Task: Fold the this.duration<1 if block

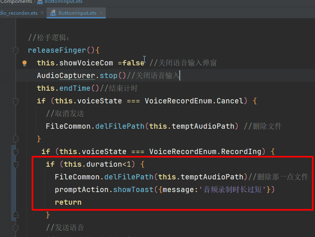Action: (x=16, y=164)
